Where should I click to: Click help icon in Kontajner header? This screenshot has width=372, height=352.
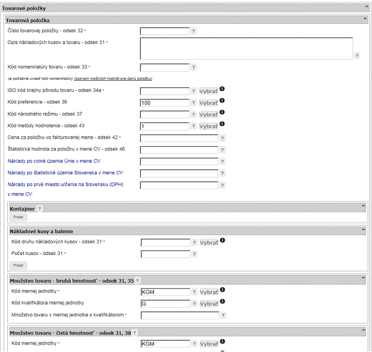pos(40,209)
